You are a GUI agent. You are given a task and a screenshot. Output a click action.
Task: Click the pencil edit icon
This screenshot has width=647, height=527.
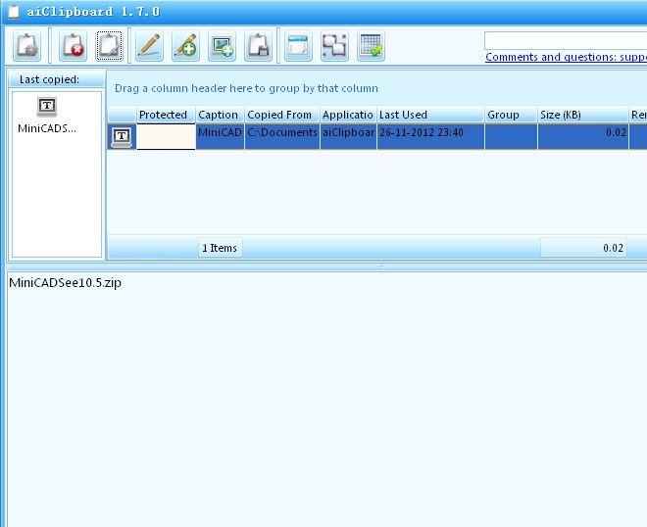pos(149,45)
